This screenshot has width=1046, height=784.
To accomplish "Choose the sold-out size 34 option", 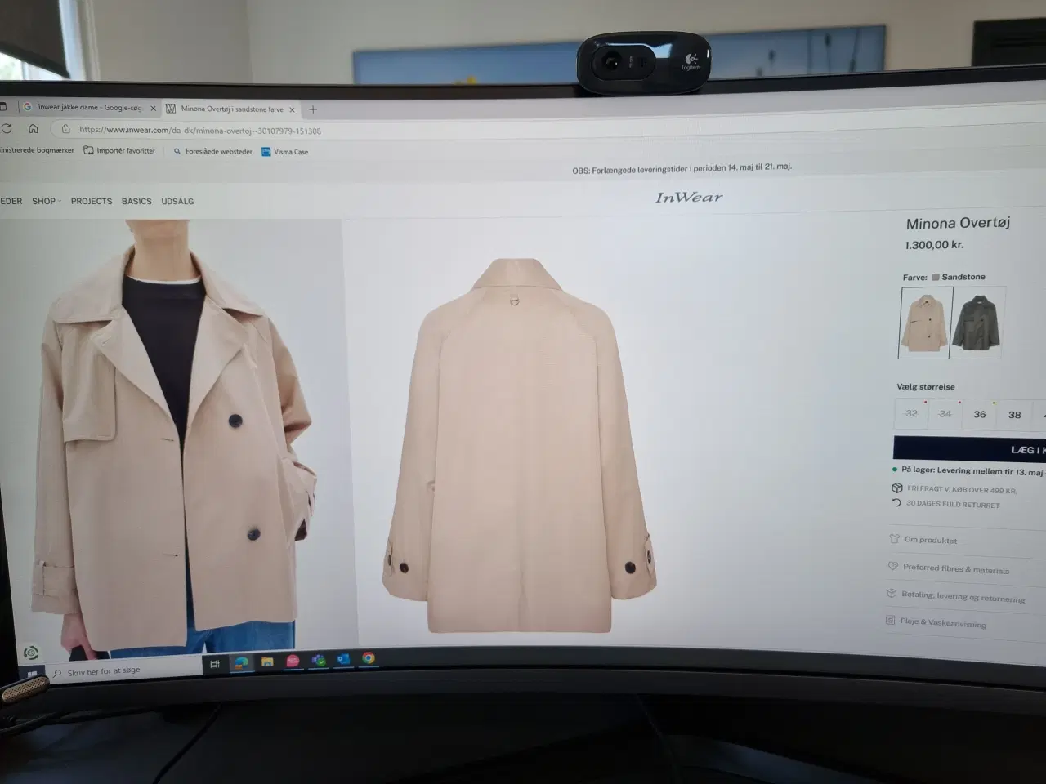I will [x=945, y=413].
